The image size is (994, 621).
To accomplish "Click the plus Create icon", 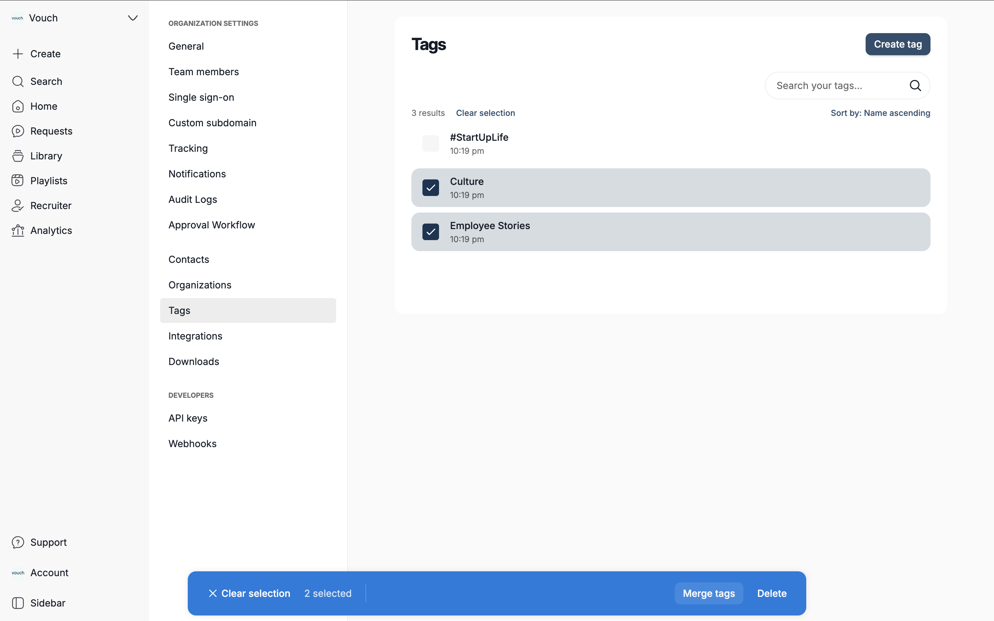I will (x=18, y=54).
